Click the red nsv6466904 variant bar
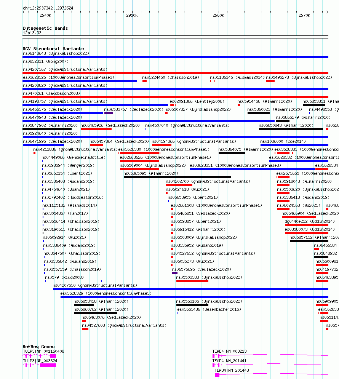Image resolution: width=339 pixels, height=379 pixels. (x=299, y=217)
